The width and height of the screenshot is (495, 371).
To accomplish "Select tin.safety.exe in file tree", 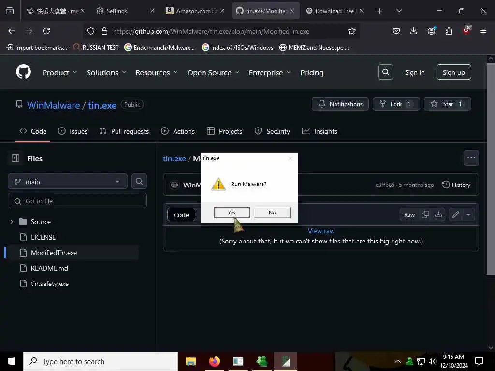I will pyautogui.click(x=50, y=284).
